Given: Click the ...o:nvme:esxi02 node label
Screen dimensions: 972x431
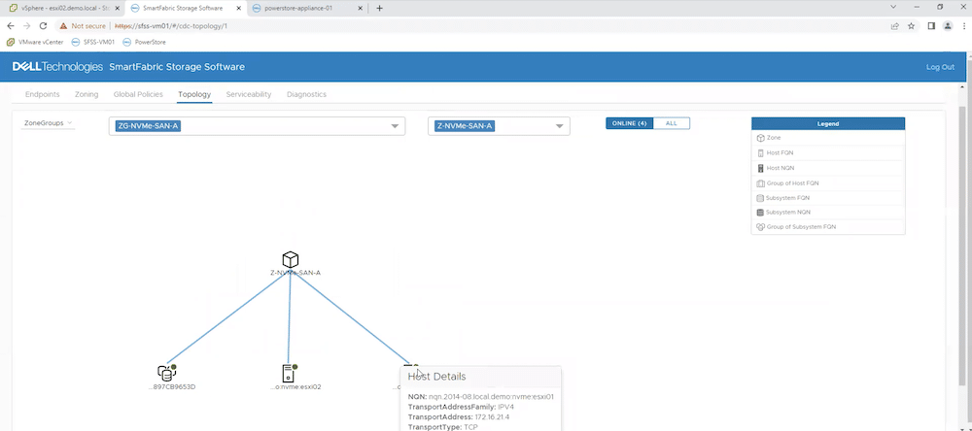Looking at the screenshot, I should 295,387.
